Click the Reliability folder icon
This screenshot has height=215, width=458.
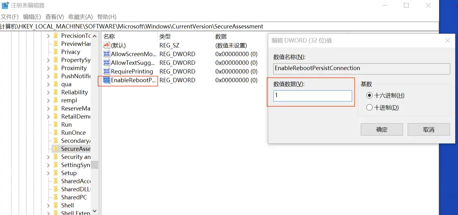56,92
